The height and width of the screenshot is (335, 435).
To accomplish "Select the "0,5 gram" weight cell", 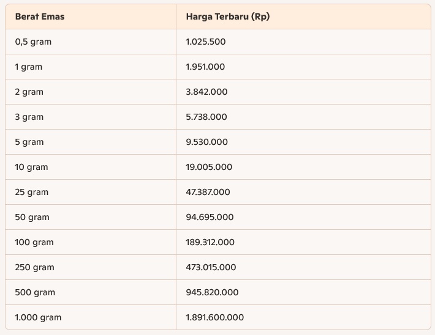I will pyautogui.click(x=33, y=42).
